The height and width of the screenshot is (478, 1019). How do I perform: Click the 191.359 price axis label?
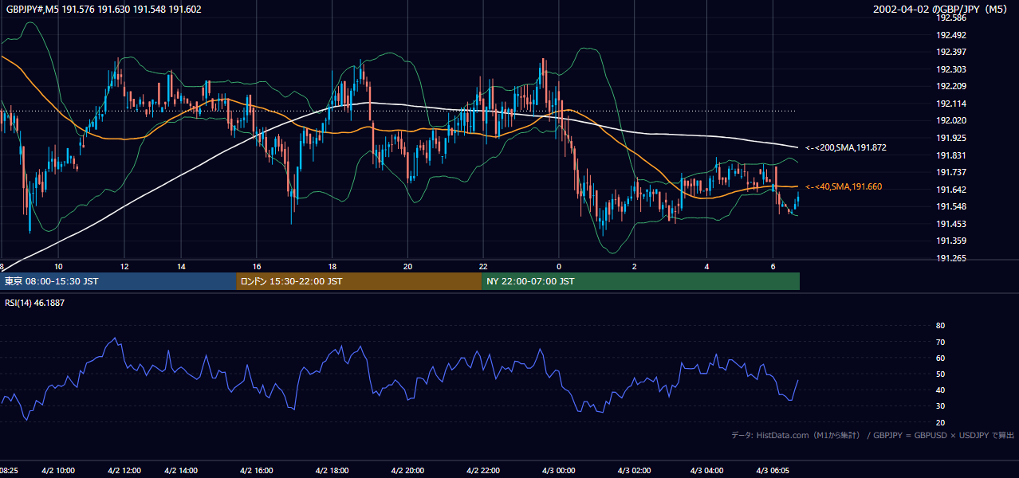coord(950,241)
